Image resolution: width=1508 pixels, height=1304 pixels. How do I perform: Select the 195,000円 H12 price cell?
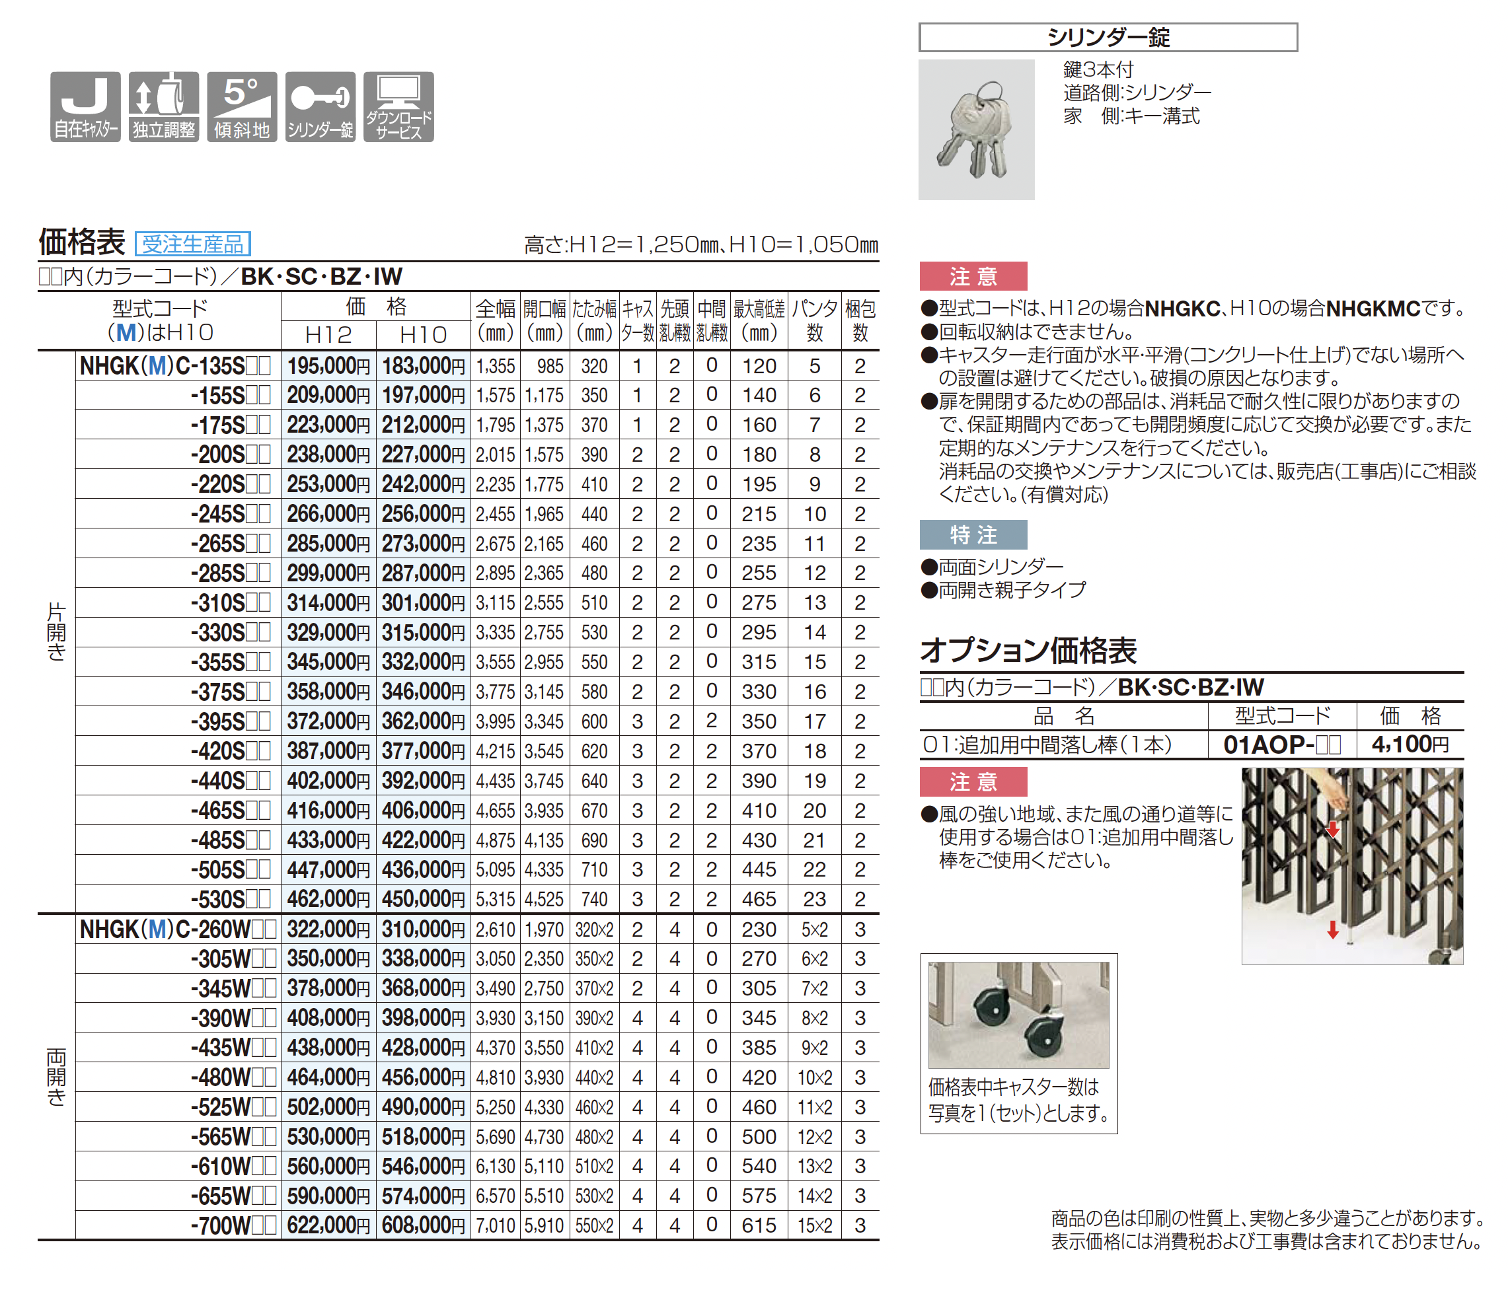328,366
